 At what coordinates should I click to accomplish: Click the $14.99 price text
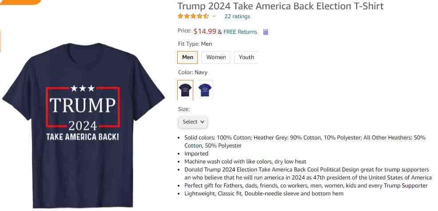pos(205,31)
